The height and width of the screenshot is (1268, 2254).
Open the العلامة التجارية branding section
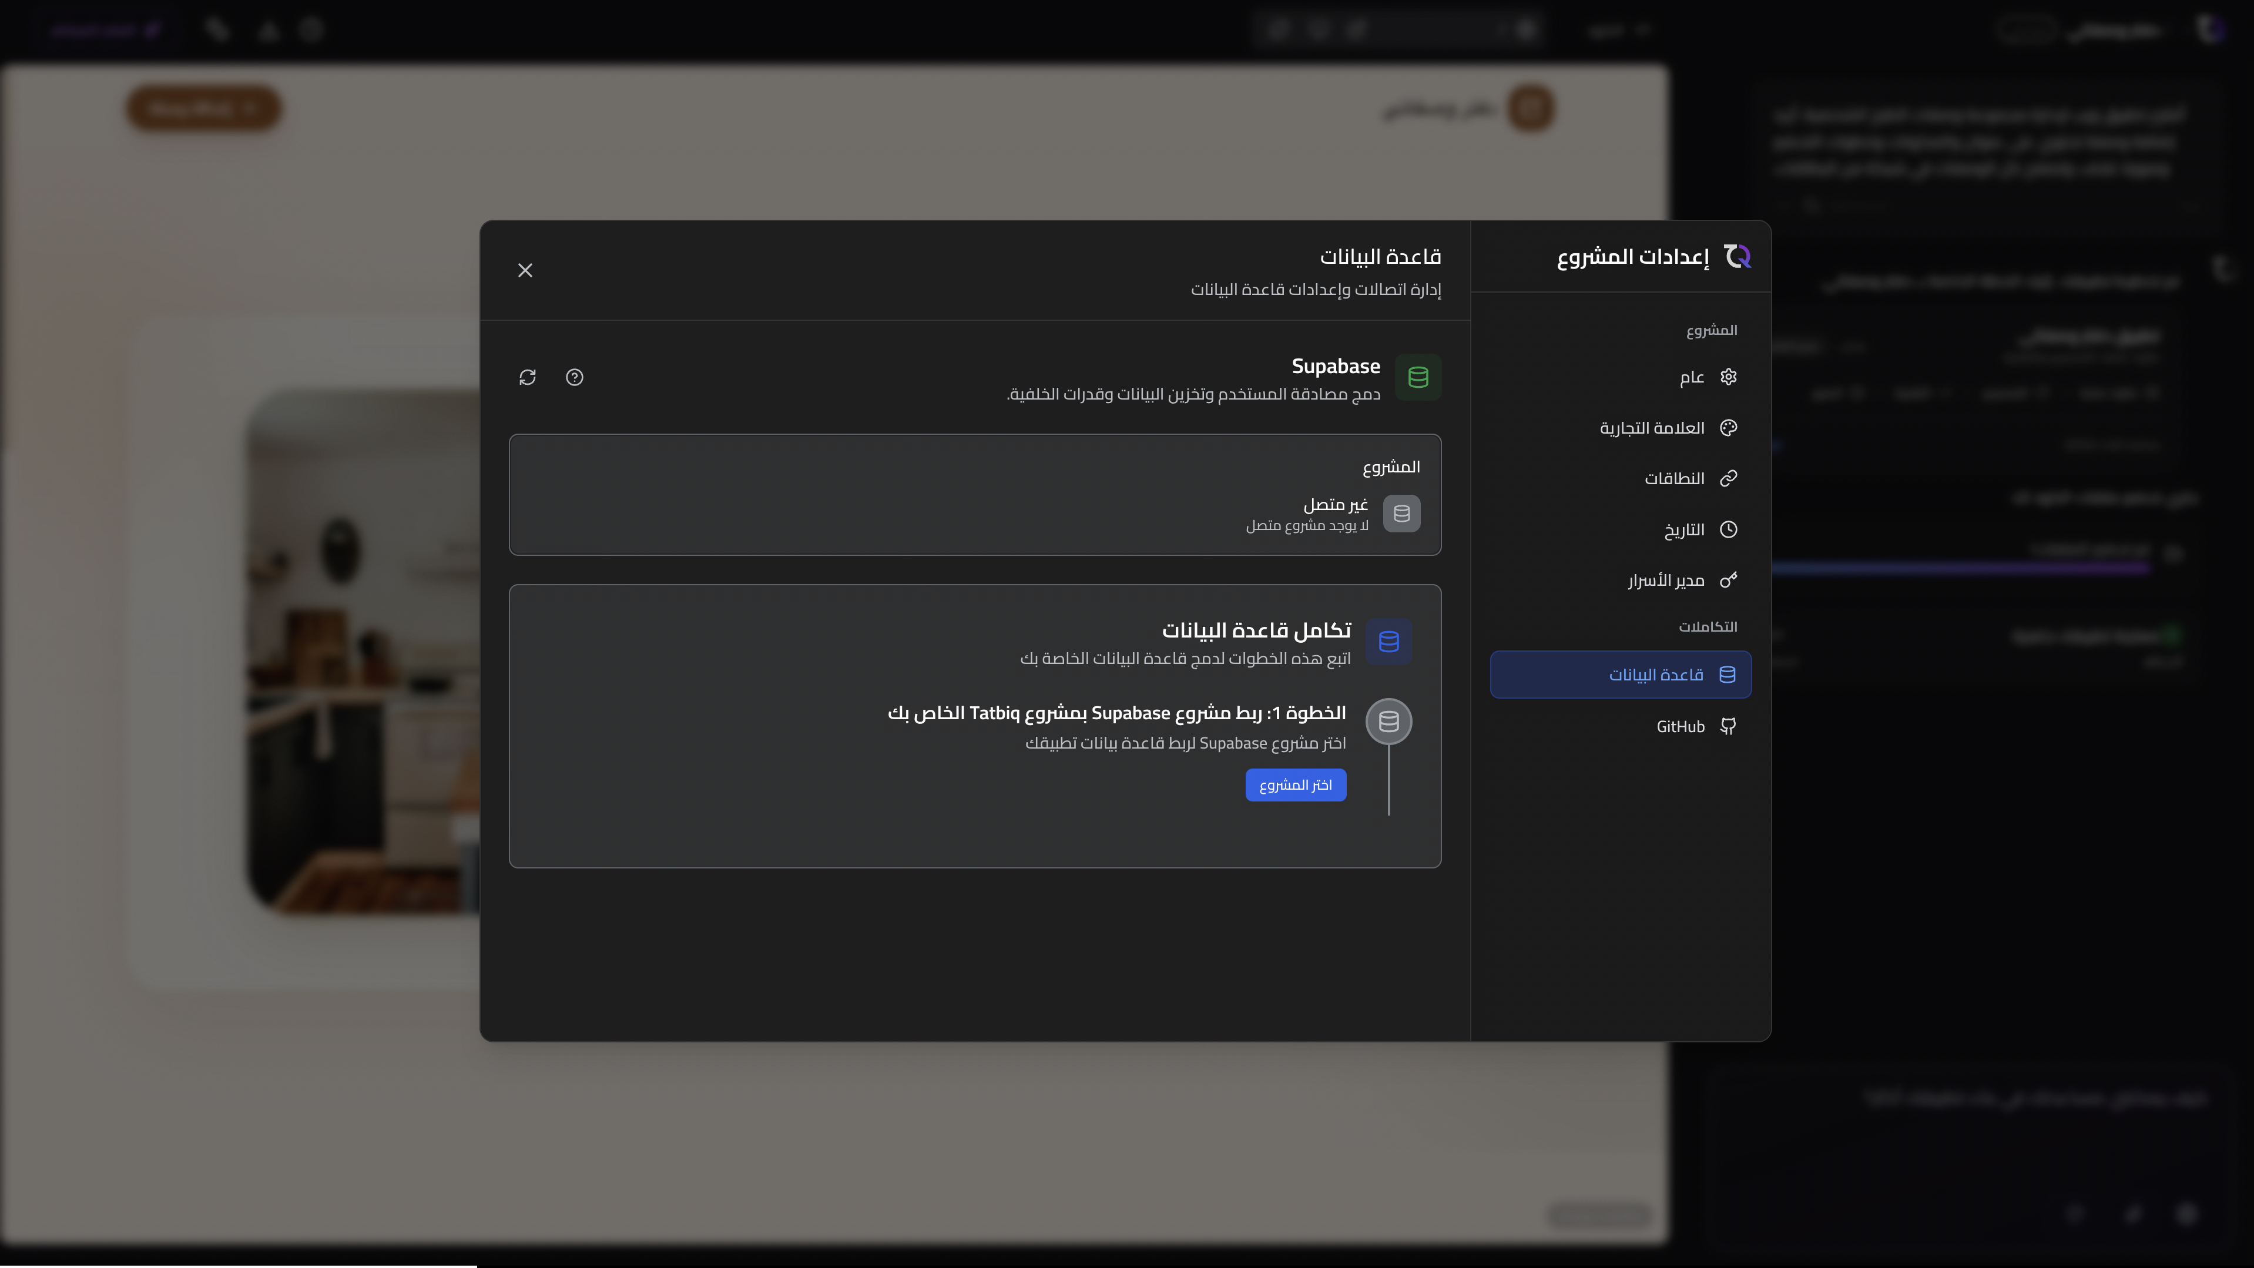tap(1621, 428)
